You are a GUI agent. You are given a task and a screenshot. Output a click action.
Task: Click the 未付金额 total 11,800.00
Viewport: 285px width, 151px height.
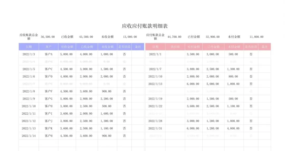(256, 37)
